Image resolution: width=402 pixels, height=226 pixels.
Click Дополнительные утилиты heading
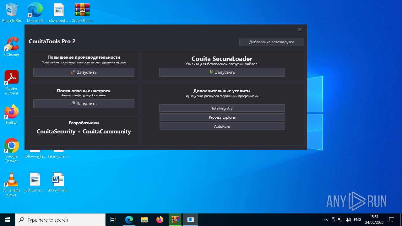click(222, 91)
